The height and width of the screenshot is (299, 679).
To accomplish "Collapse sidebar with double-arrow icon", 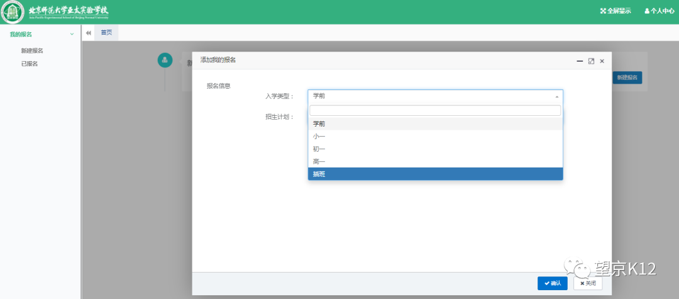I will click(x=89, y=33).
